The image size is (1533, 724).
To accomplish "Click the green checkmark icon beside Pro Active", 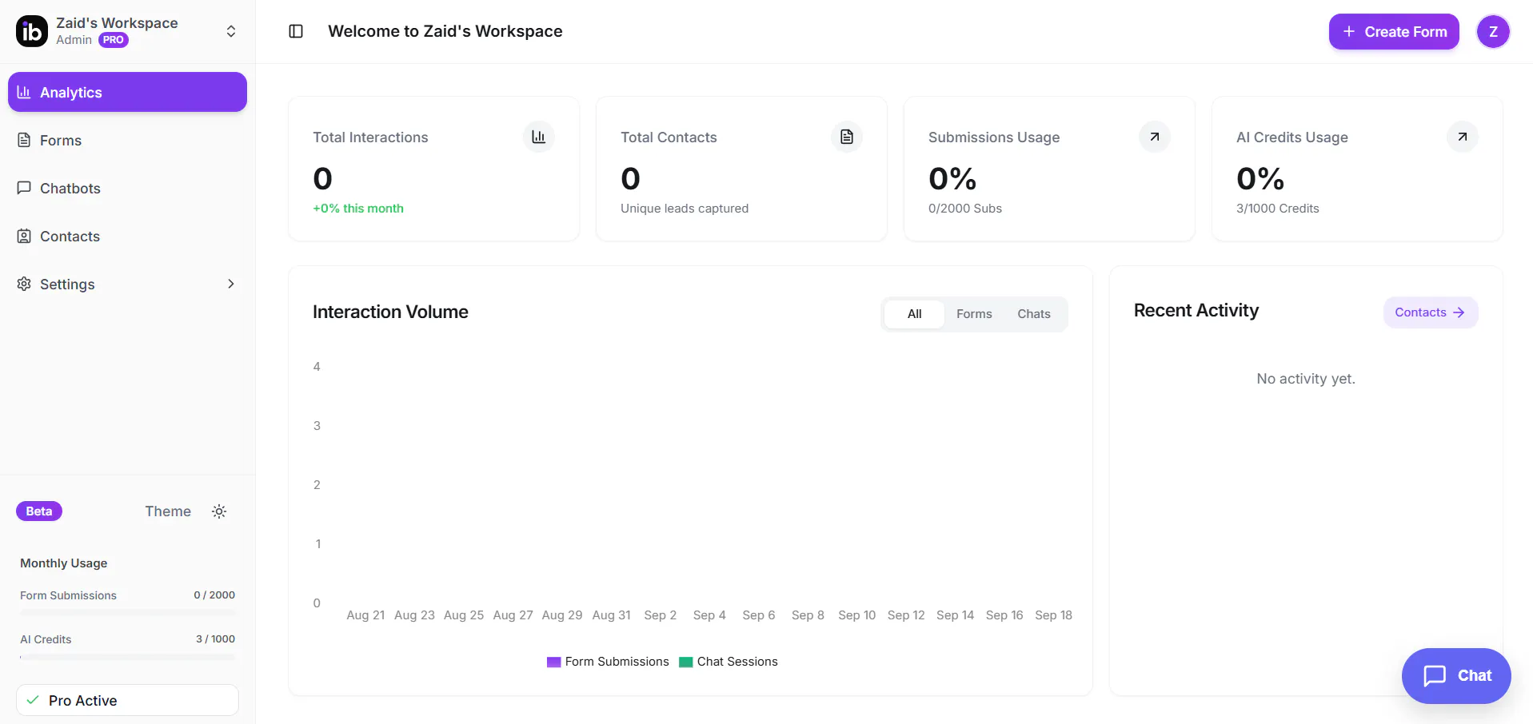I will point(33,700).
